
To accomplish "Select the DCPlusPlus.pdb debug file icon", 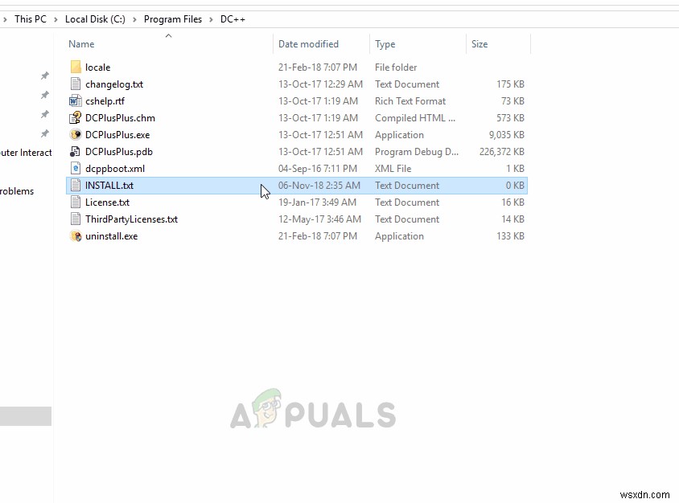I will [75, 151].
